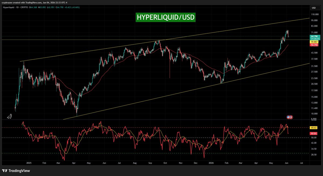Open the US flag economic event markers
Viewport: 323px width, 176px height.
[x=290, y=117]
